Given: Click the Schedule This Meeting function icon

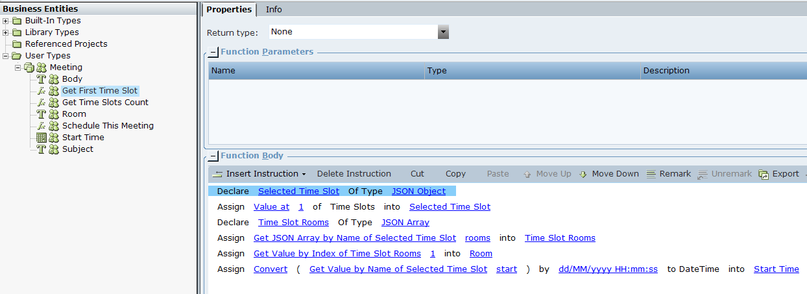Looking at the screenshot, I should pos(41,126).
